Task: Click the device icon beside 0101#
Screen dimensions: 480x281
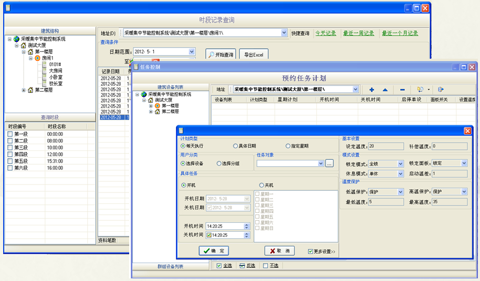Action: pyautogui.click(x=44, y=64)
